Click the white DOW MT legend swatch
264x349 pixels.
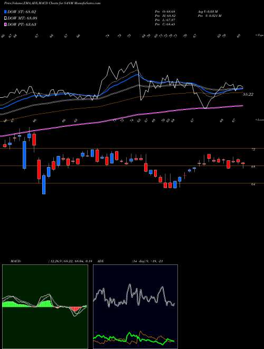(x=6, y=18)
